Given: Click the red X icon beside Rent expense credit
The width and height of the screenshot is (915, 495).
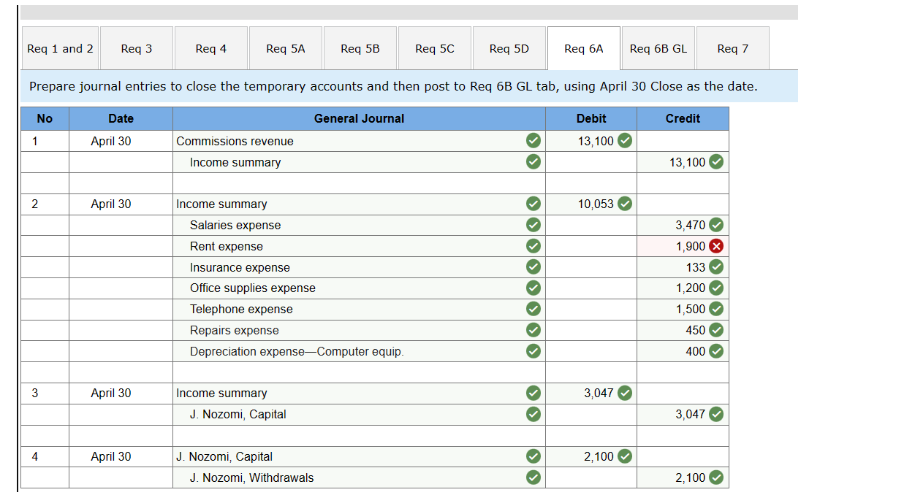Looking at the screenshot, I should click(715, 246).
